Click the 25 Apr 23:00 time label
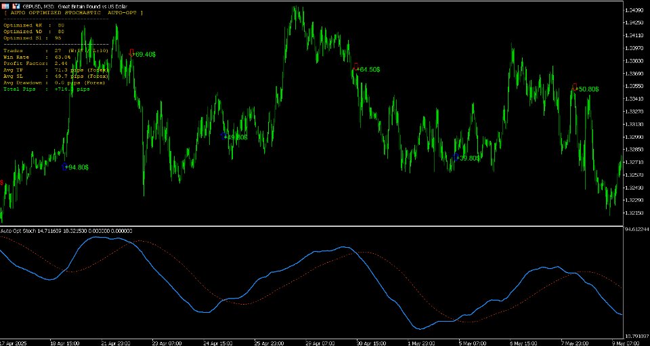The height and width of the screenshot is (346, 650). [270, 343]
